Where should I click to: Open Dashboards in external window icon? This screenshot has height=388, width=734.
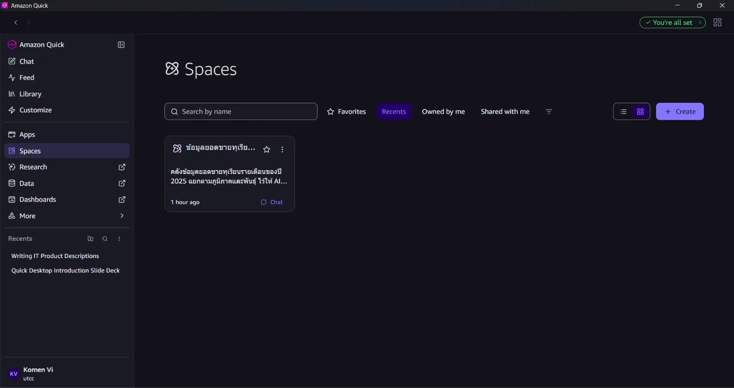(122, 200)
